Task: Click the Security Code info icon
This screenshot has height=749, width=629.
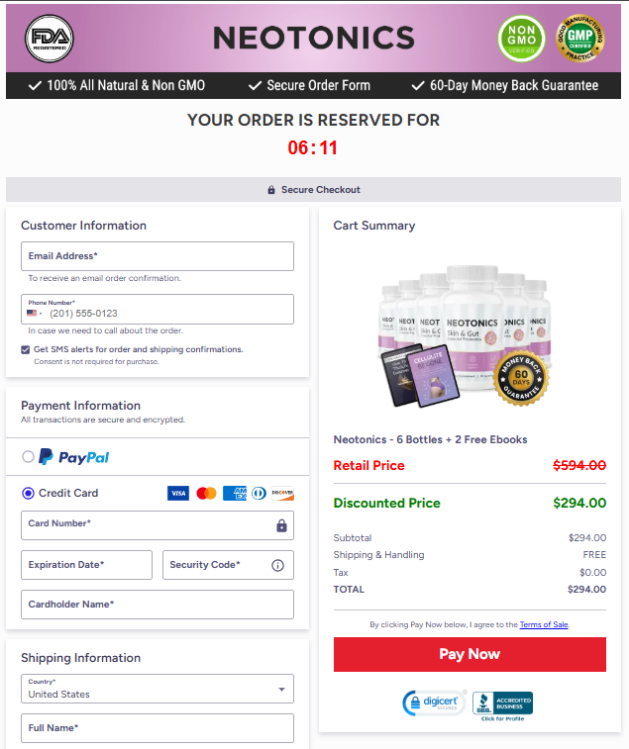Action: [x=277, y=565]
